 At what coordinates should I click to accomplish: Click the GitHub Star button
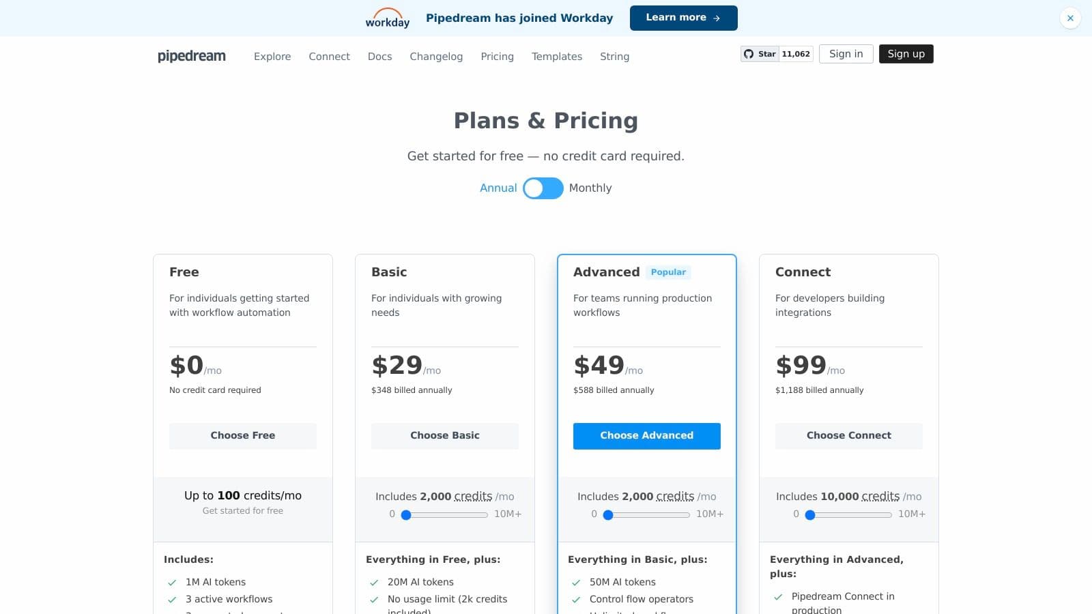coord(760,54)
